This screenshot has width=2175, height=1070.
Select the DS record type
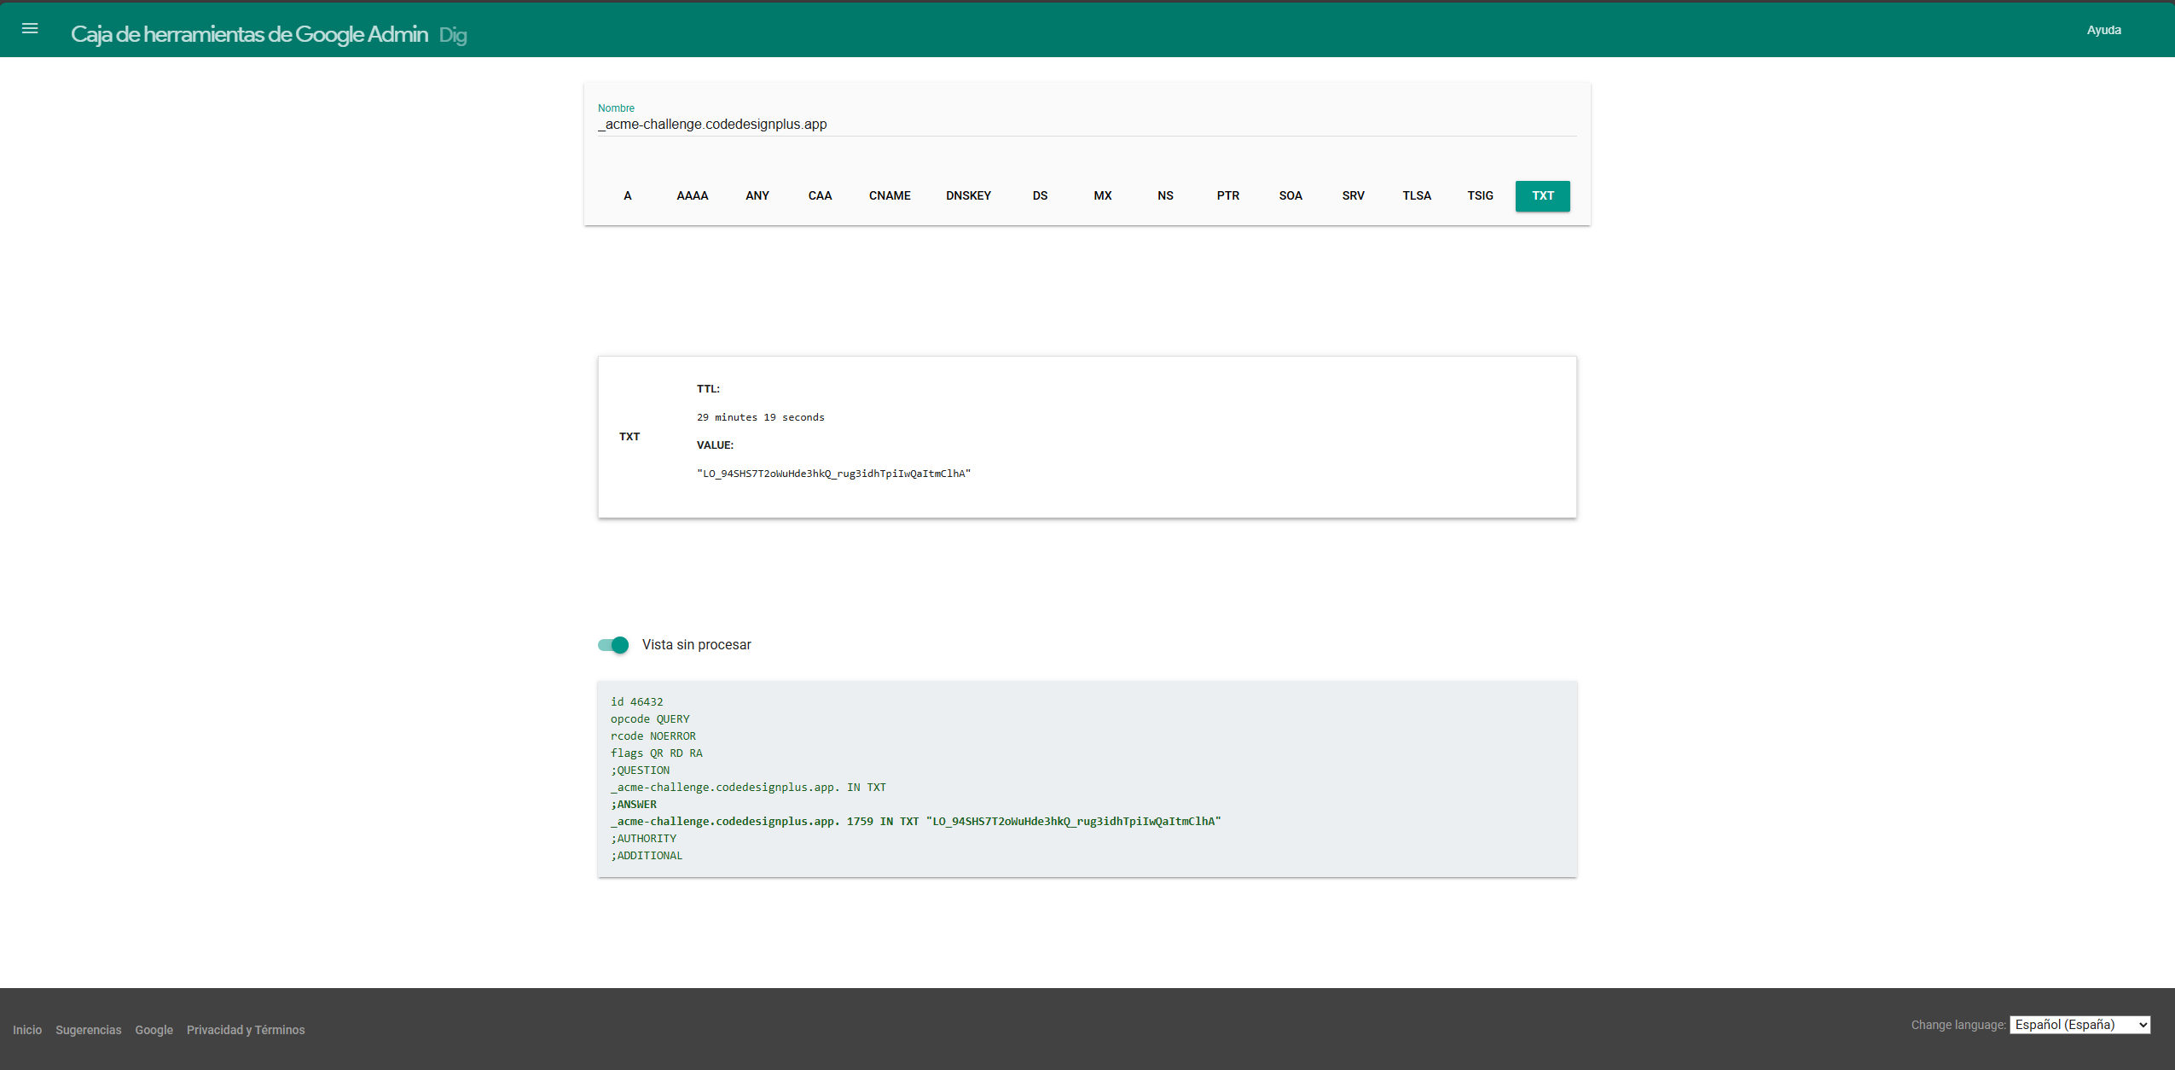click(1040, 196)
